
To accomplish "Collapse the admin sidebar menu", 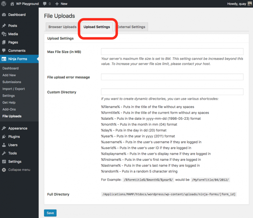I will click(x=4, y=170).
